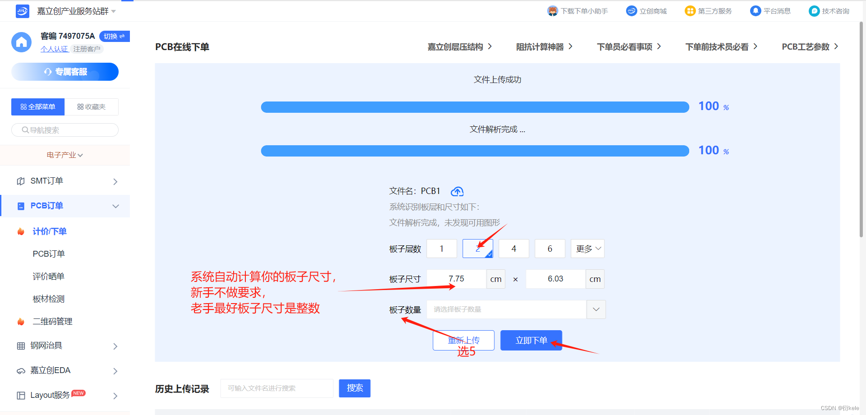866x415 pixels.
Task: Open the 下载下单小助手 icon link
Action: (x=553, y=11)
